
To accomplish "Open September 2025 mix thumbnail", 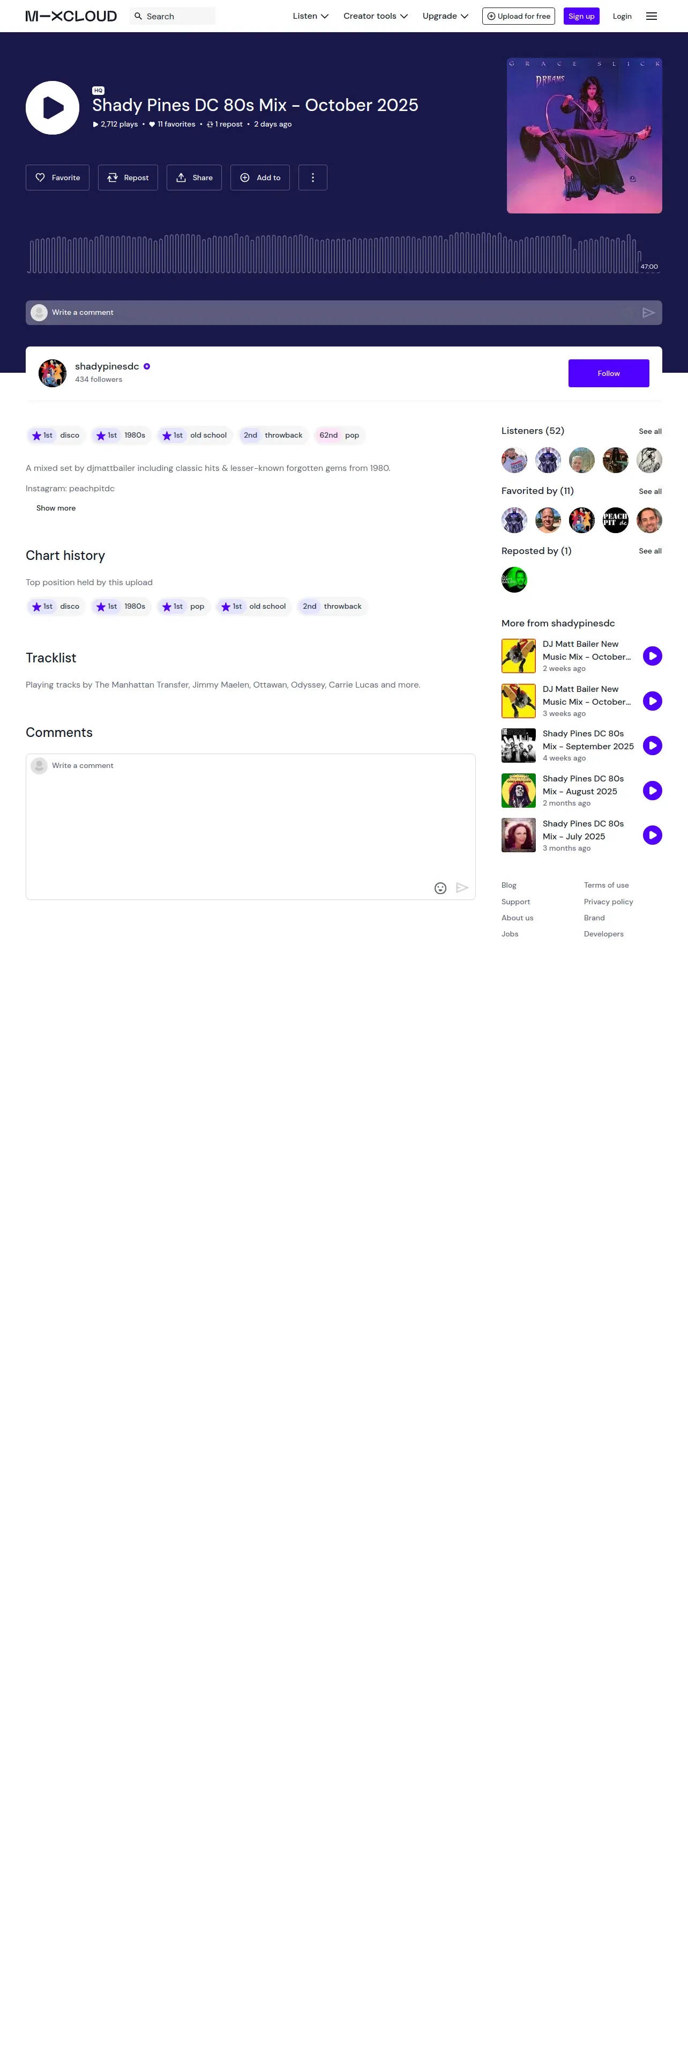I will click(518, 746).
